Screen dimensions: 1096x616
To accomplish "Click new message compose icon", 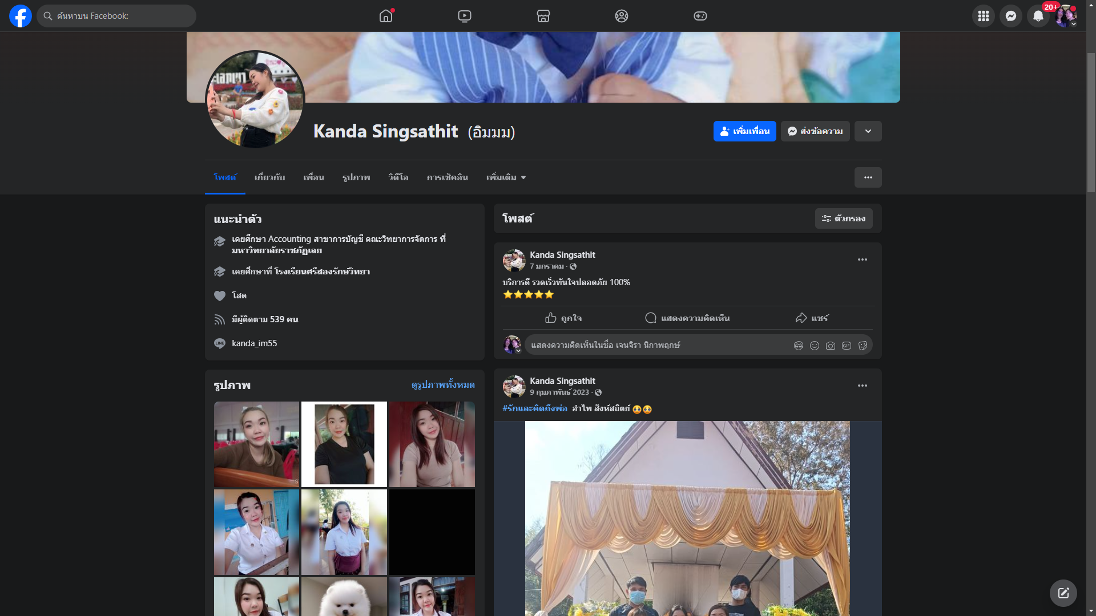I will pyautogui.click(x=1063, y=593).
